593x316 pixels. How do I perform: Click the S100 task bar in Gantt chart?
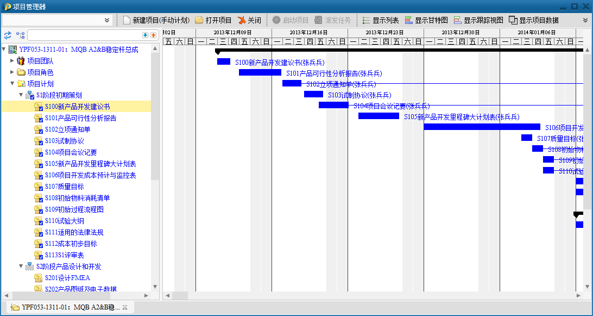tap(224, 61)
